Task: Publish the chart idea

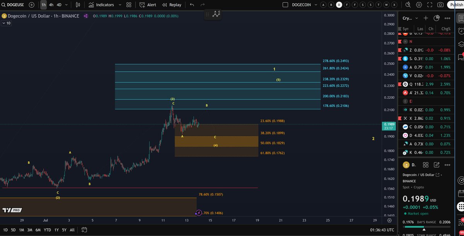Action: pos(455,5)
